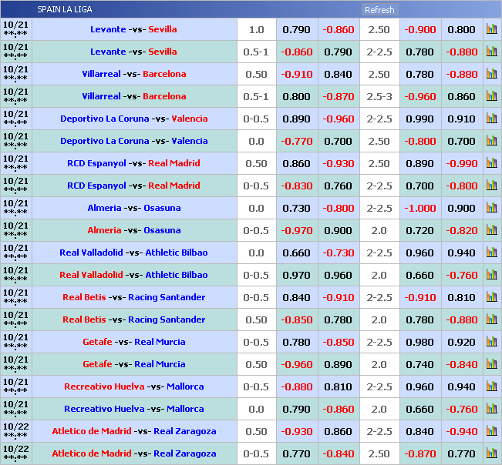The height and width of the screenshot is (465, 502).
Task: Click 0.720 over odds for Almeria-Osasuna
Action: click(x=420, y=231)
